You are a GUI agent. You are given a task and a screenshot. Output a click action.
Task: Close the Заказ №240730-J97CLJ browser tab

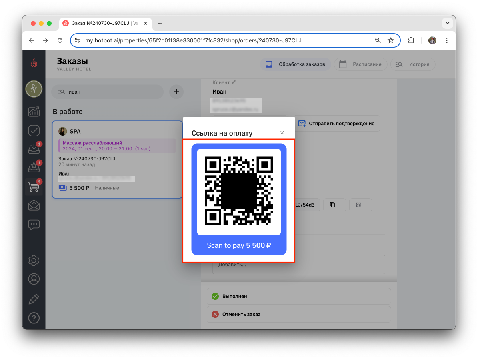[x=146, y=23]
